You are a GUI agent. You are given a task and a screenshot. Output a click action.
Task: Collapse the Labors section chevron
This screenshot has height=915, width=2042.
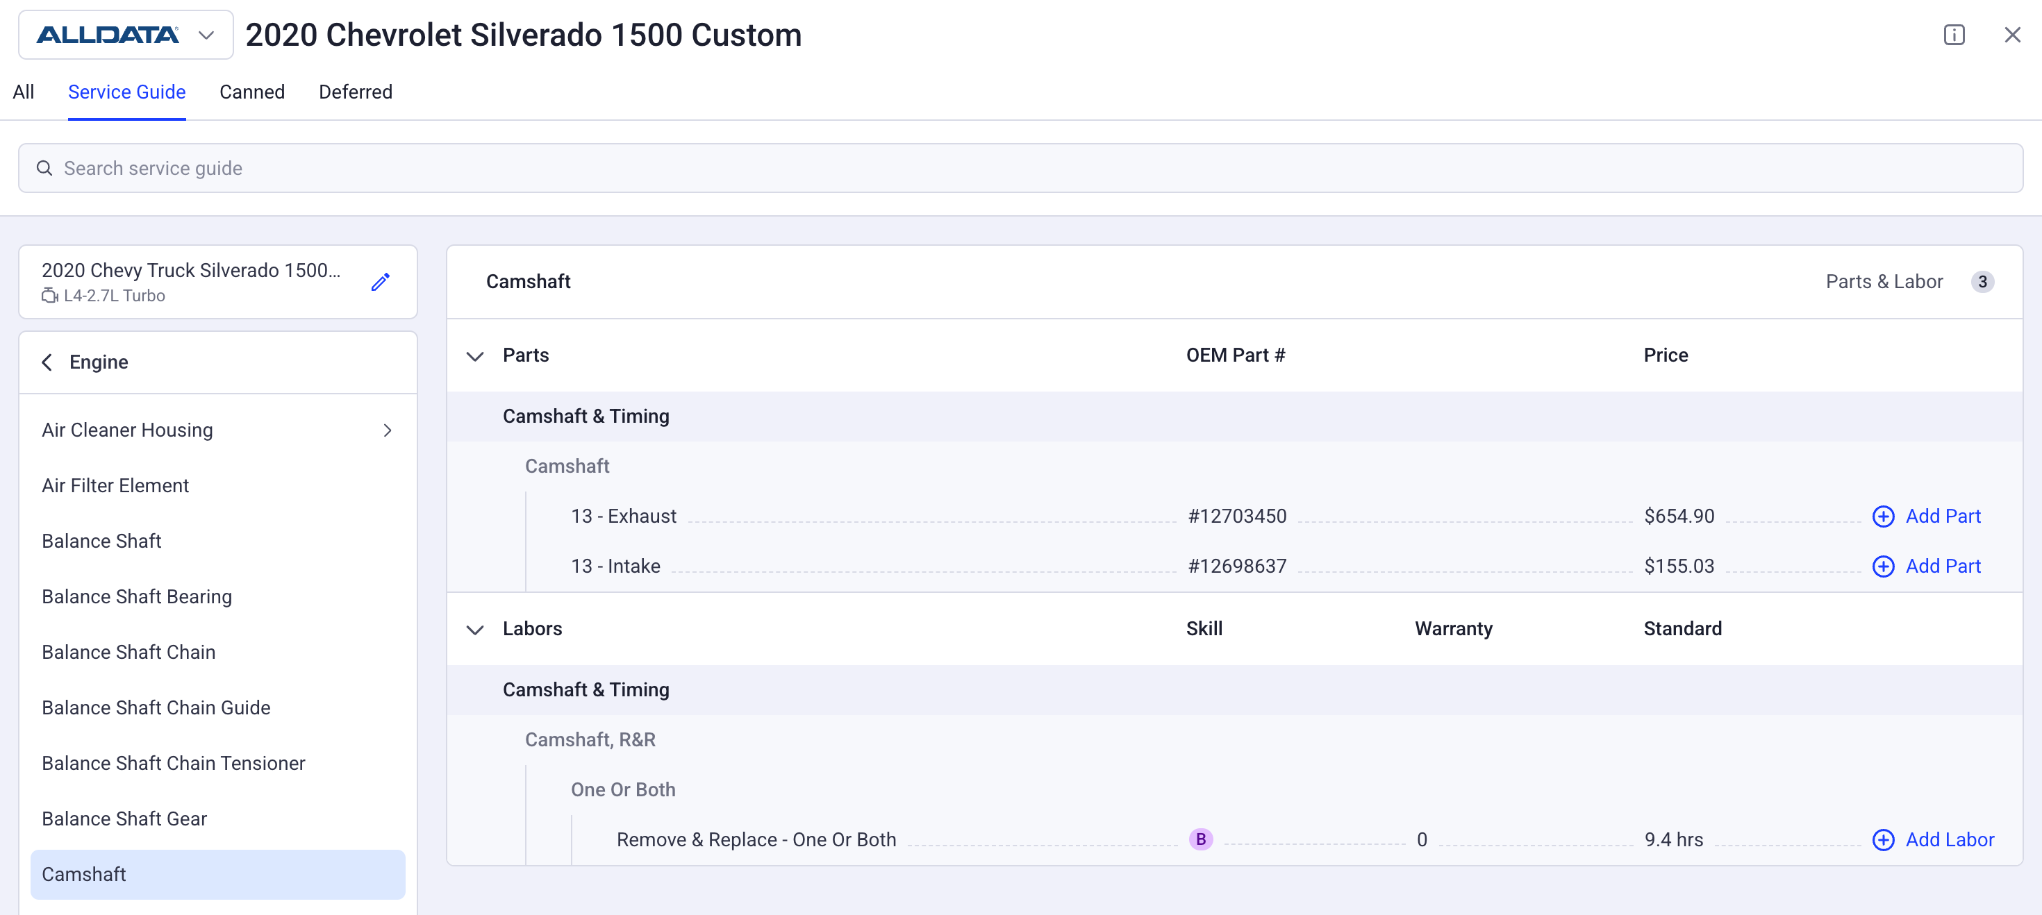(x=475, y=629)
